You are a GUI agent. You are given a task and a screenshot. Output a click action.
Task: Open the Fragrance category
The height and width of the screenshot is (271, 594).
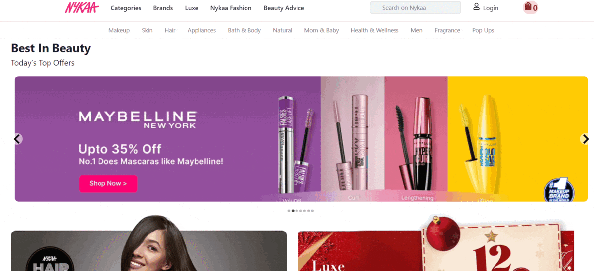447,31
